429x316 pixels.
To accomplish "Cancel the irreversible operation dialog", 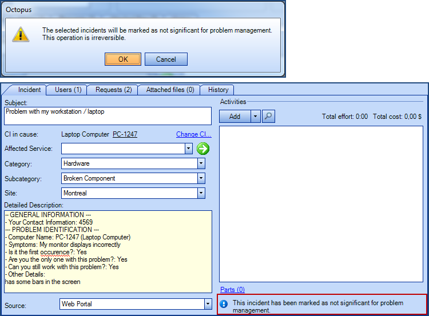I will click(166, 59).
